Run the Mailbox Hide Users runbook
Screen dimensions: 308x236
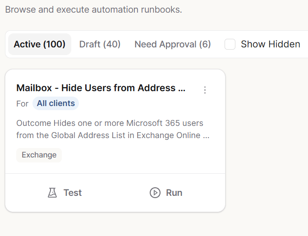click(x=166, y=193)
